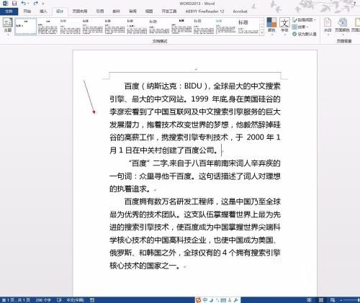Open the 审阅 (Review) tab

[x=132, y=12]
